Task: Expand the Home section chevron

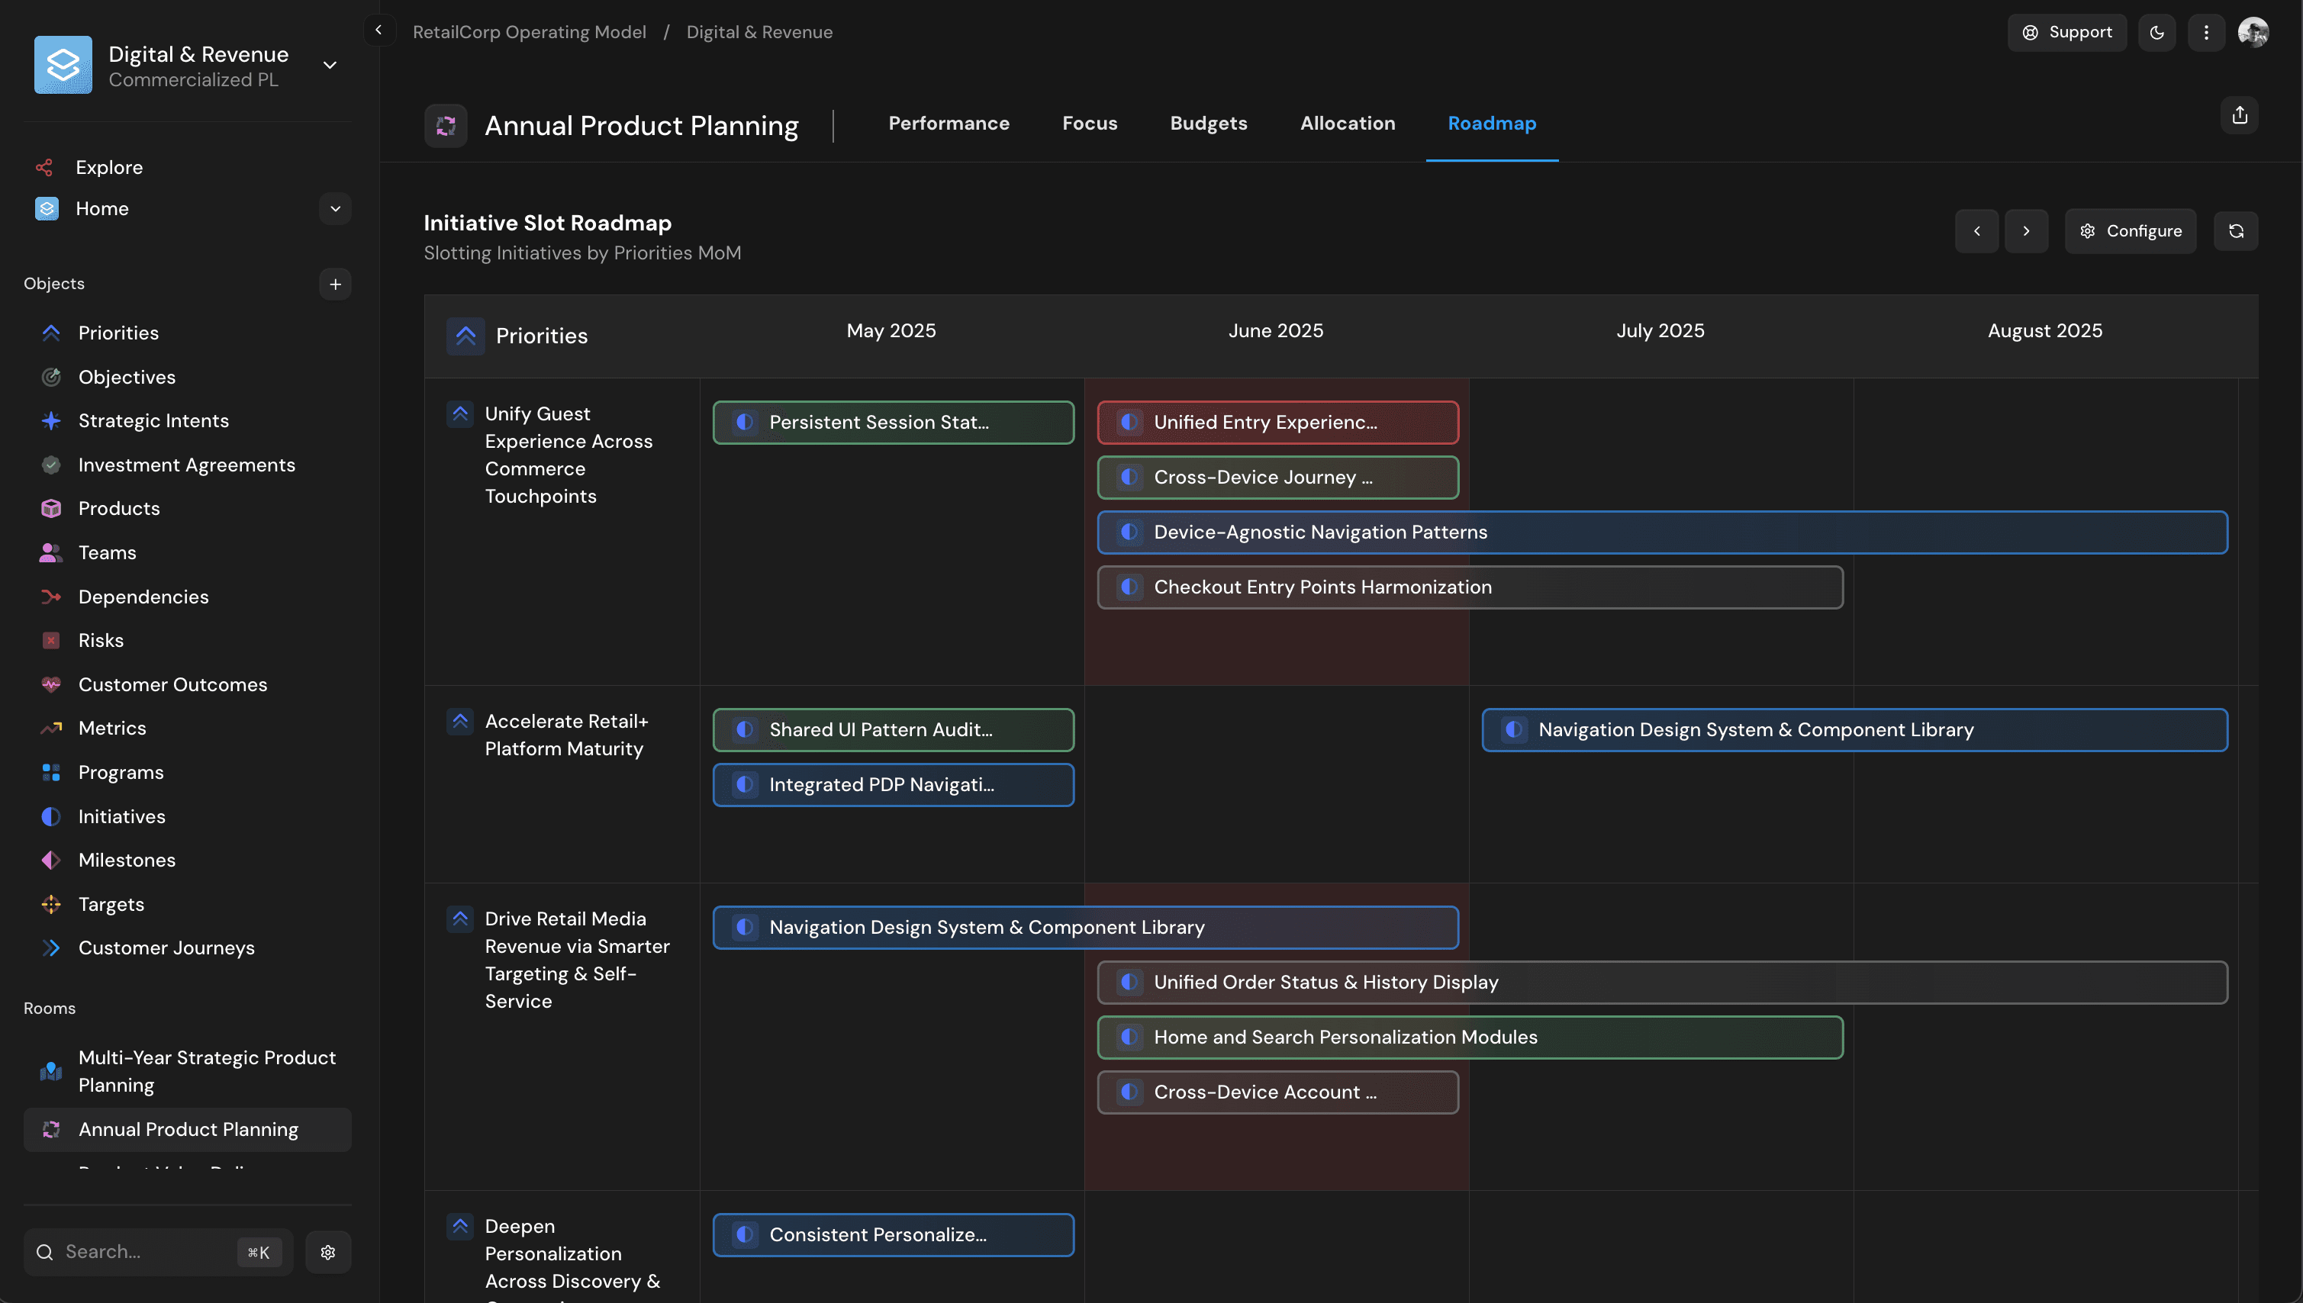Action: coord(335,208)
